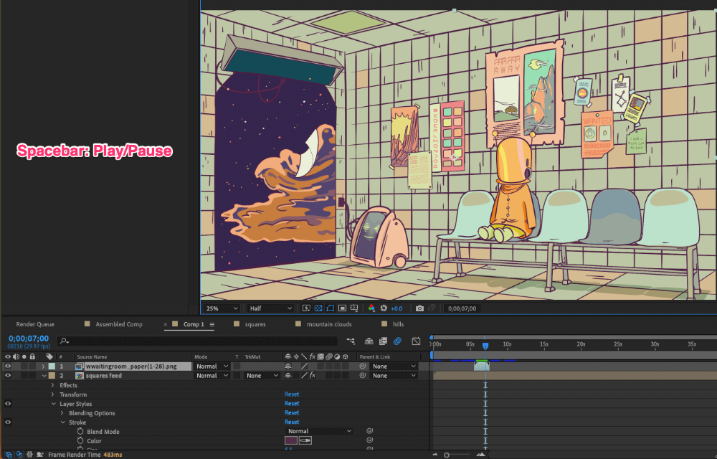Expand the Effects group
The width and height of the screenshot is (717, 459).
52,385
